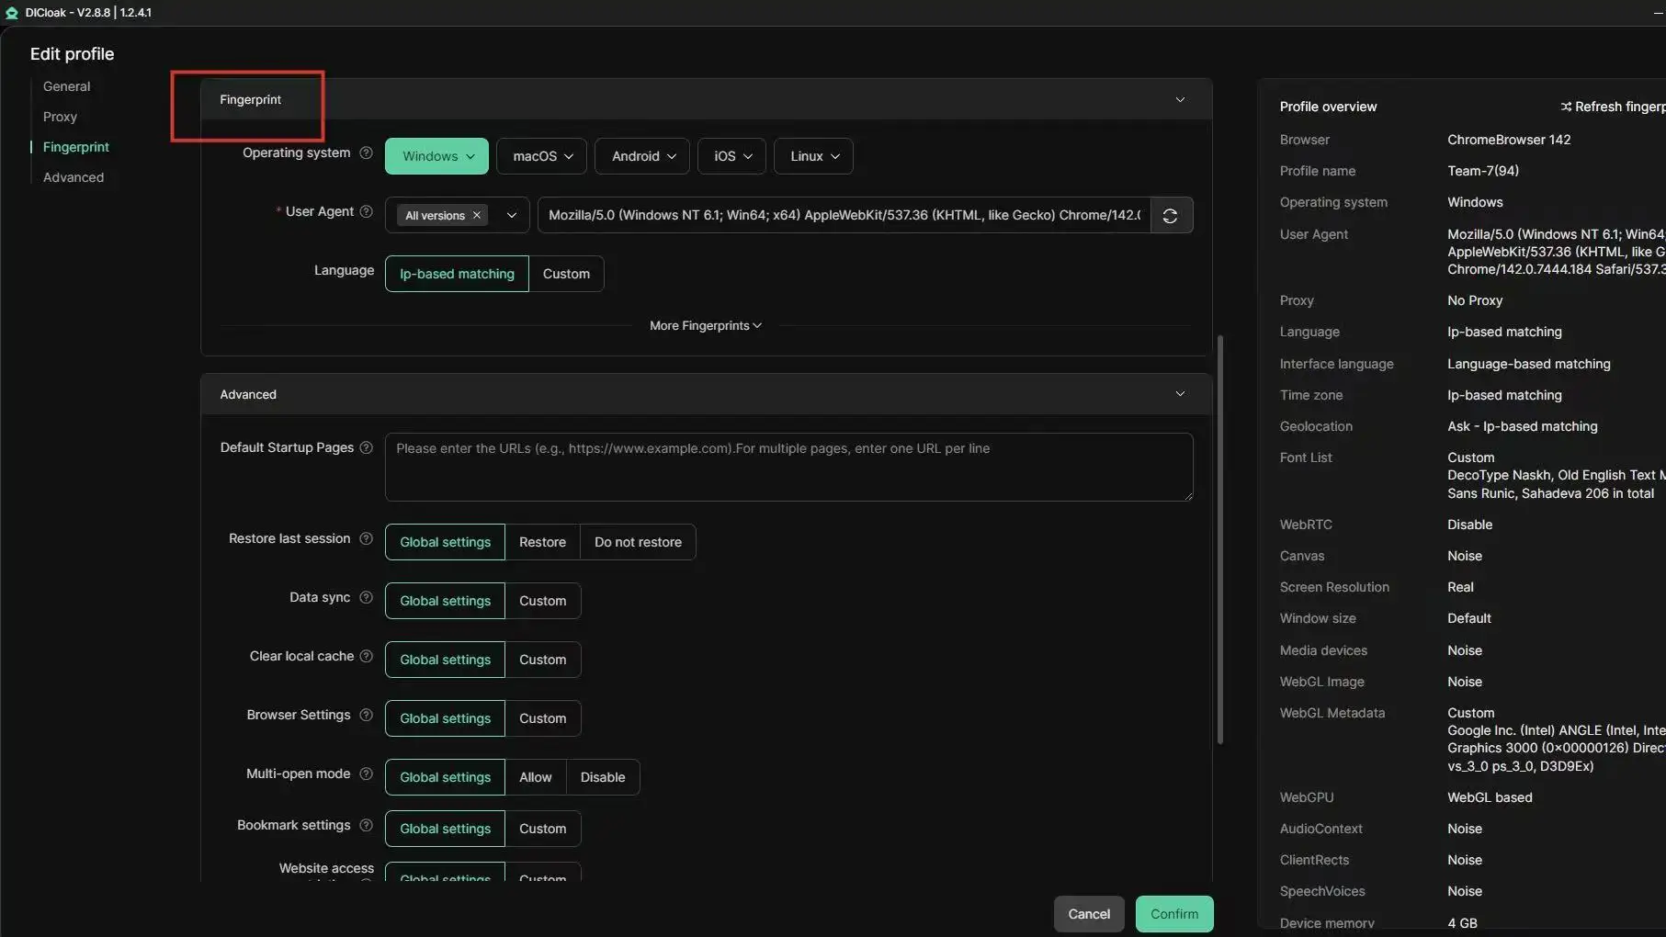Click the Multi-open mode help icon
This screenshot has height=937, width=1666.
366,773
